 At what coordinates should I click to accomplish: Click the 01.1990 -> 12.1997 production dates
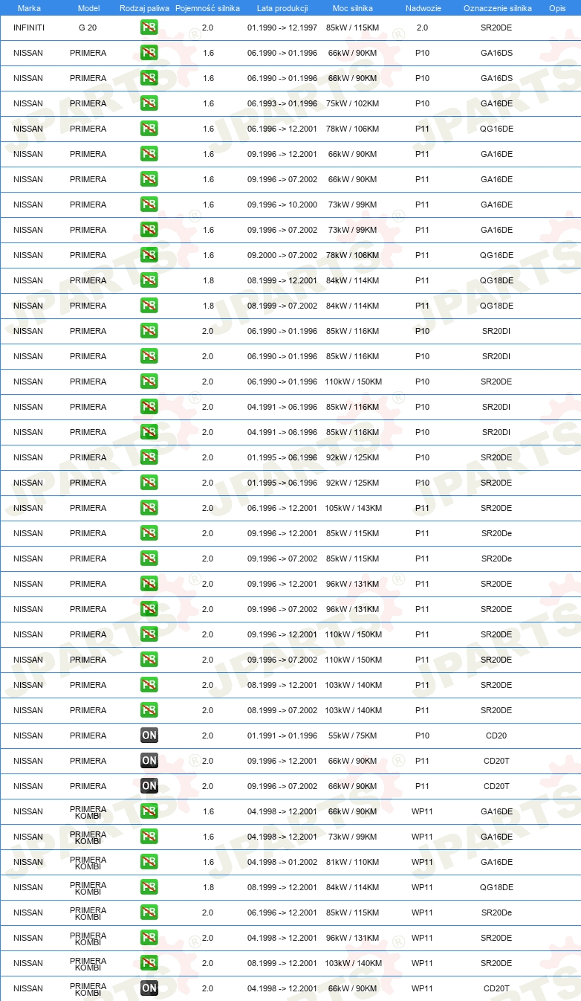coord(282,28)
